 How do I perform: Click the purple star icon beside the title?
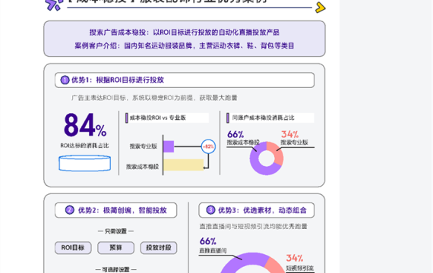coord(54,5)
